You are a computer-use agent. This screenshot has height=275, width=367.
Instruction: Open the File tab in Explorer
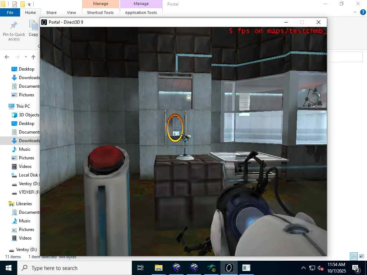pos(10,13)
